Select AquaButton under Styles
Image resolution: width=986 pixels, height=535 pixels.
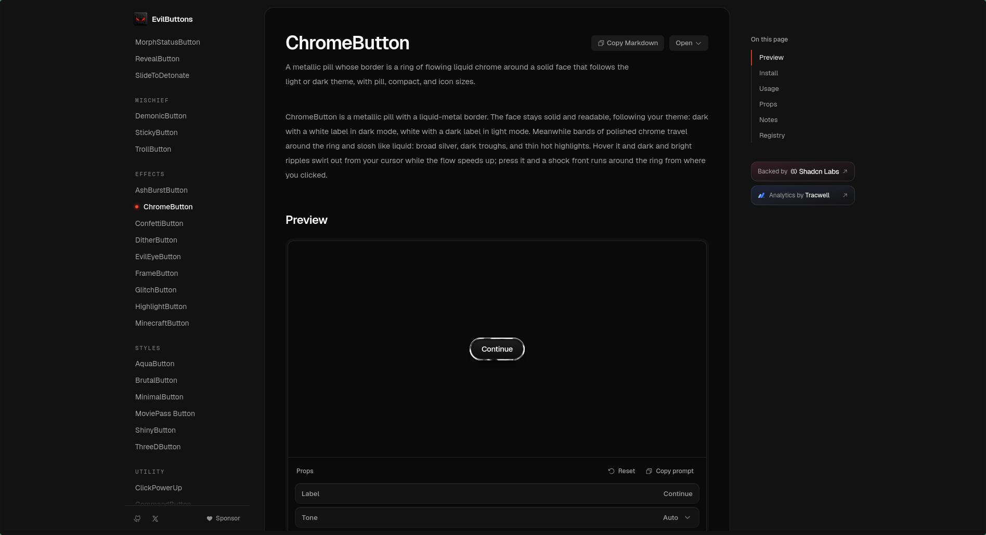pos(154,364)
